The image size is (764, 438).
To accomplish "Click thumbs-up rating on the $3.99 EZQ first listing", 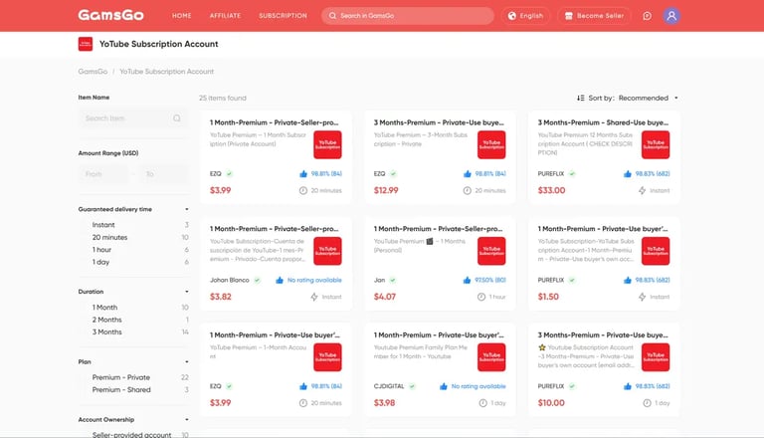I will pyautogui.click(x=303, y=173).
